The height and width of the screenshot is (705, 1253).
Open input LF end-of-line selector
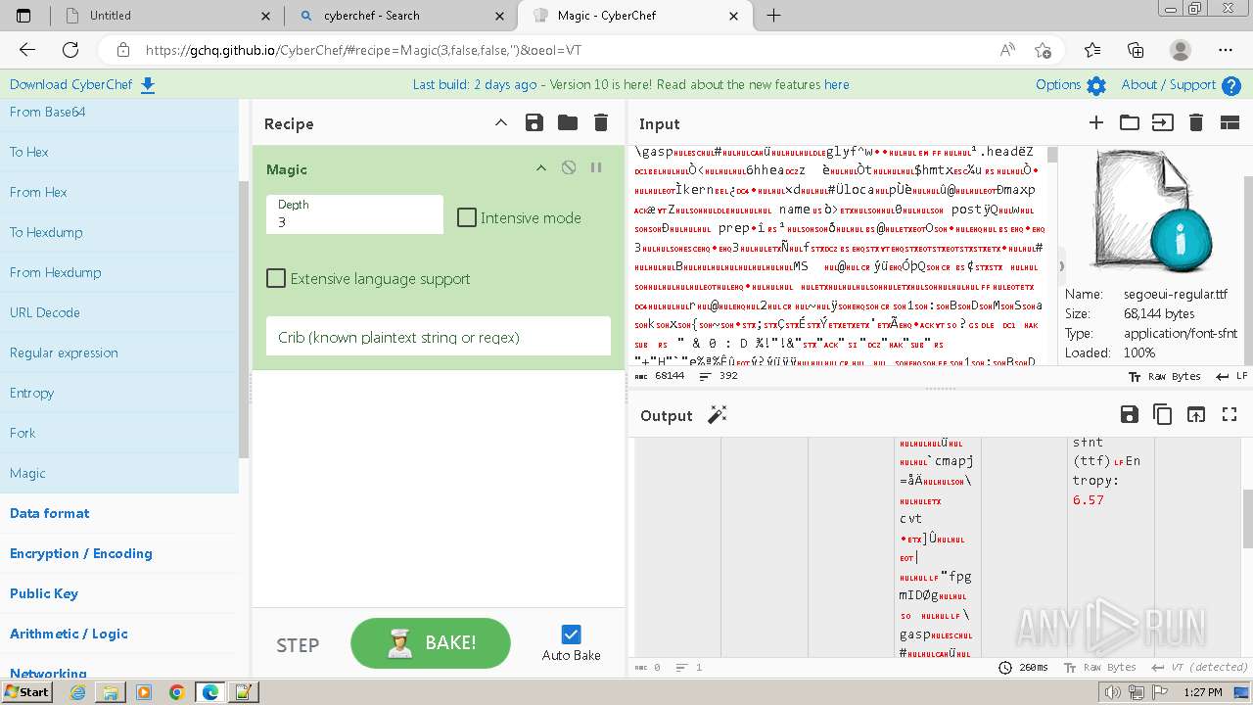(1231, 376)
